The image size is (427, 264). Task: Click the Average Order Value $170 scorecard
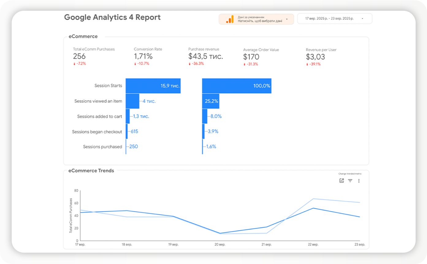[251, 57]
